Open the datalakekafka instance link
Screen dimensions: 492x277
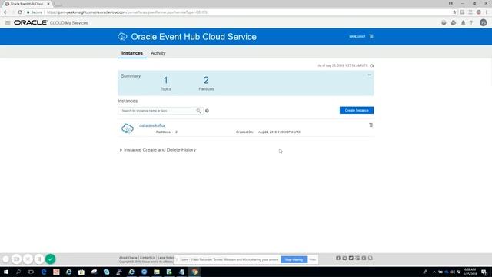(152, 125)
